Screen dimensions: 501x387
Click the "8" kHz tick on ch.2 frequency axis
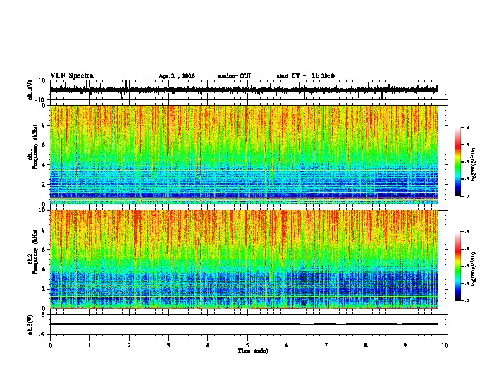click(44, 230)
